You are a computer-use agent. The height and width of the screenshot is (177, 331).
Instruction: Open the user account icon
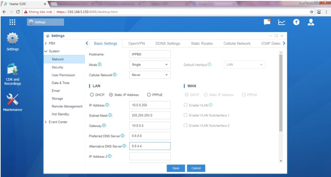tap(311, 22)
